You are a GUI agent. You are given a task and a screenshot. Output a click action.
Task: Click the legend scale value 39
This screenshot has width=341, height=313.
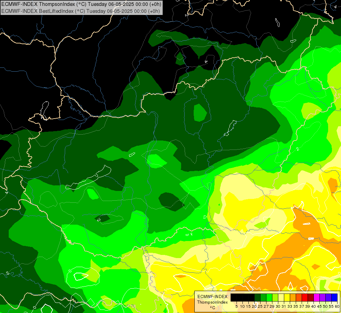coord(308,306)
